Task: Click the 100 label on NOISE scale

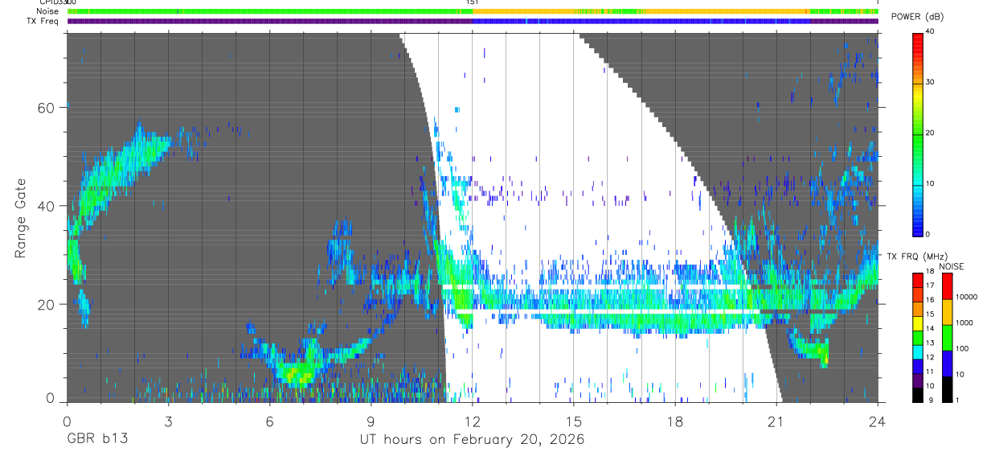Action: tap(964, 348)
